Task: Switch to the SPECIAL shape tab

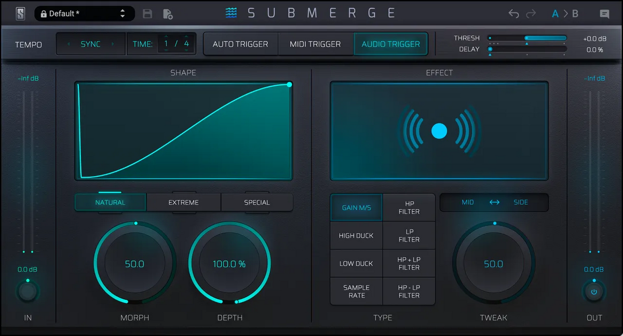Action: pos(257,202)
